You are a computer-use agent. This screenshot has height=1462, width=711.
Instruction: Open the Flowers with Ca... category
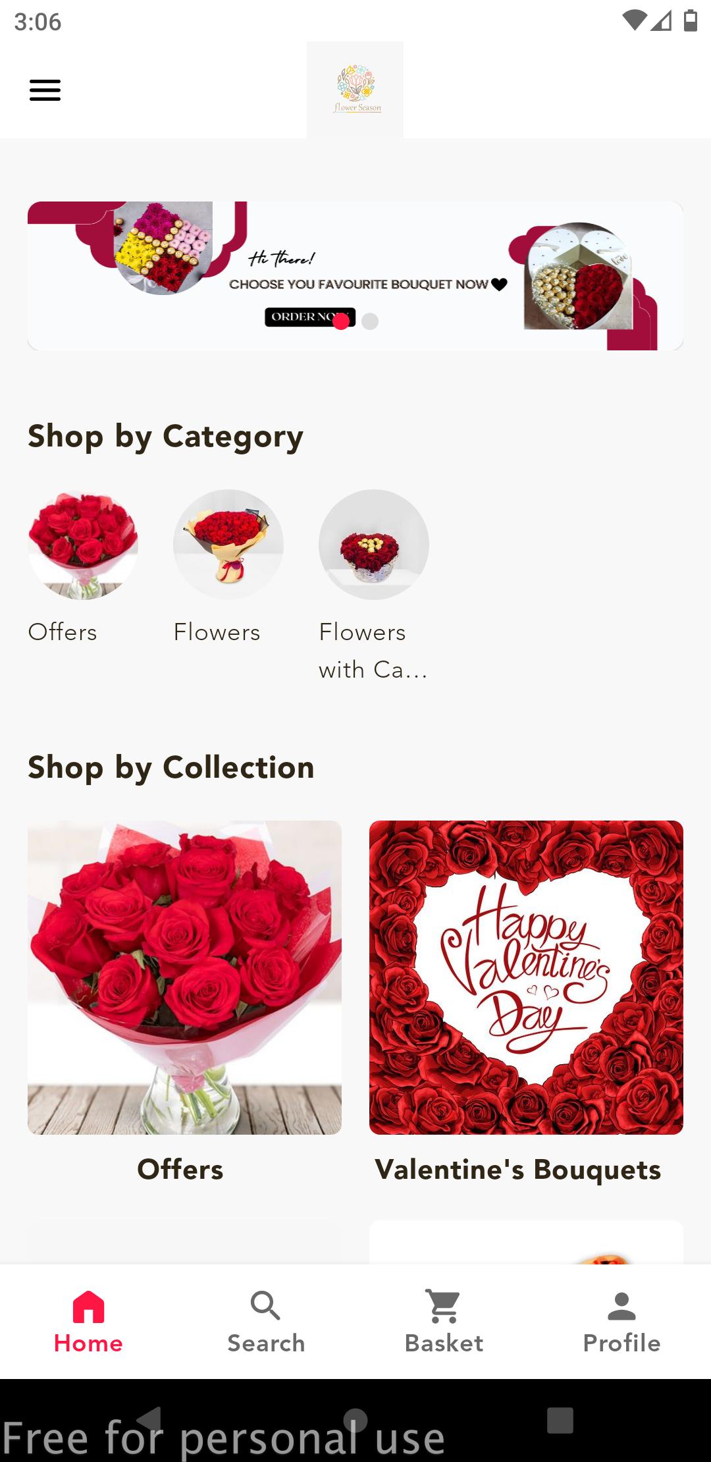pos(374,545)
